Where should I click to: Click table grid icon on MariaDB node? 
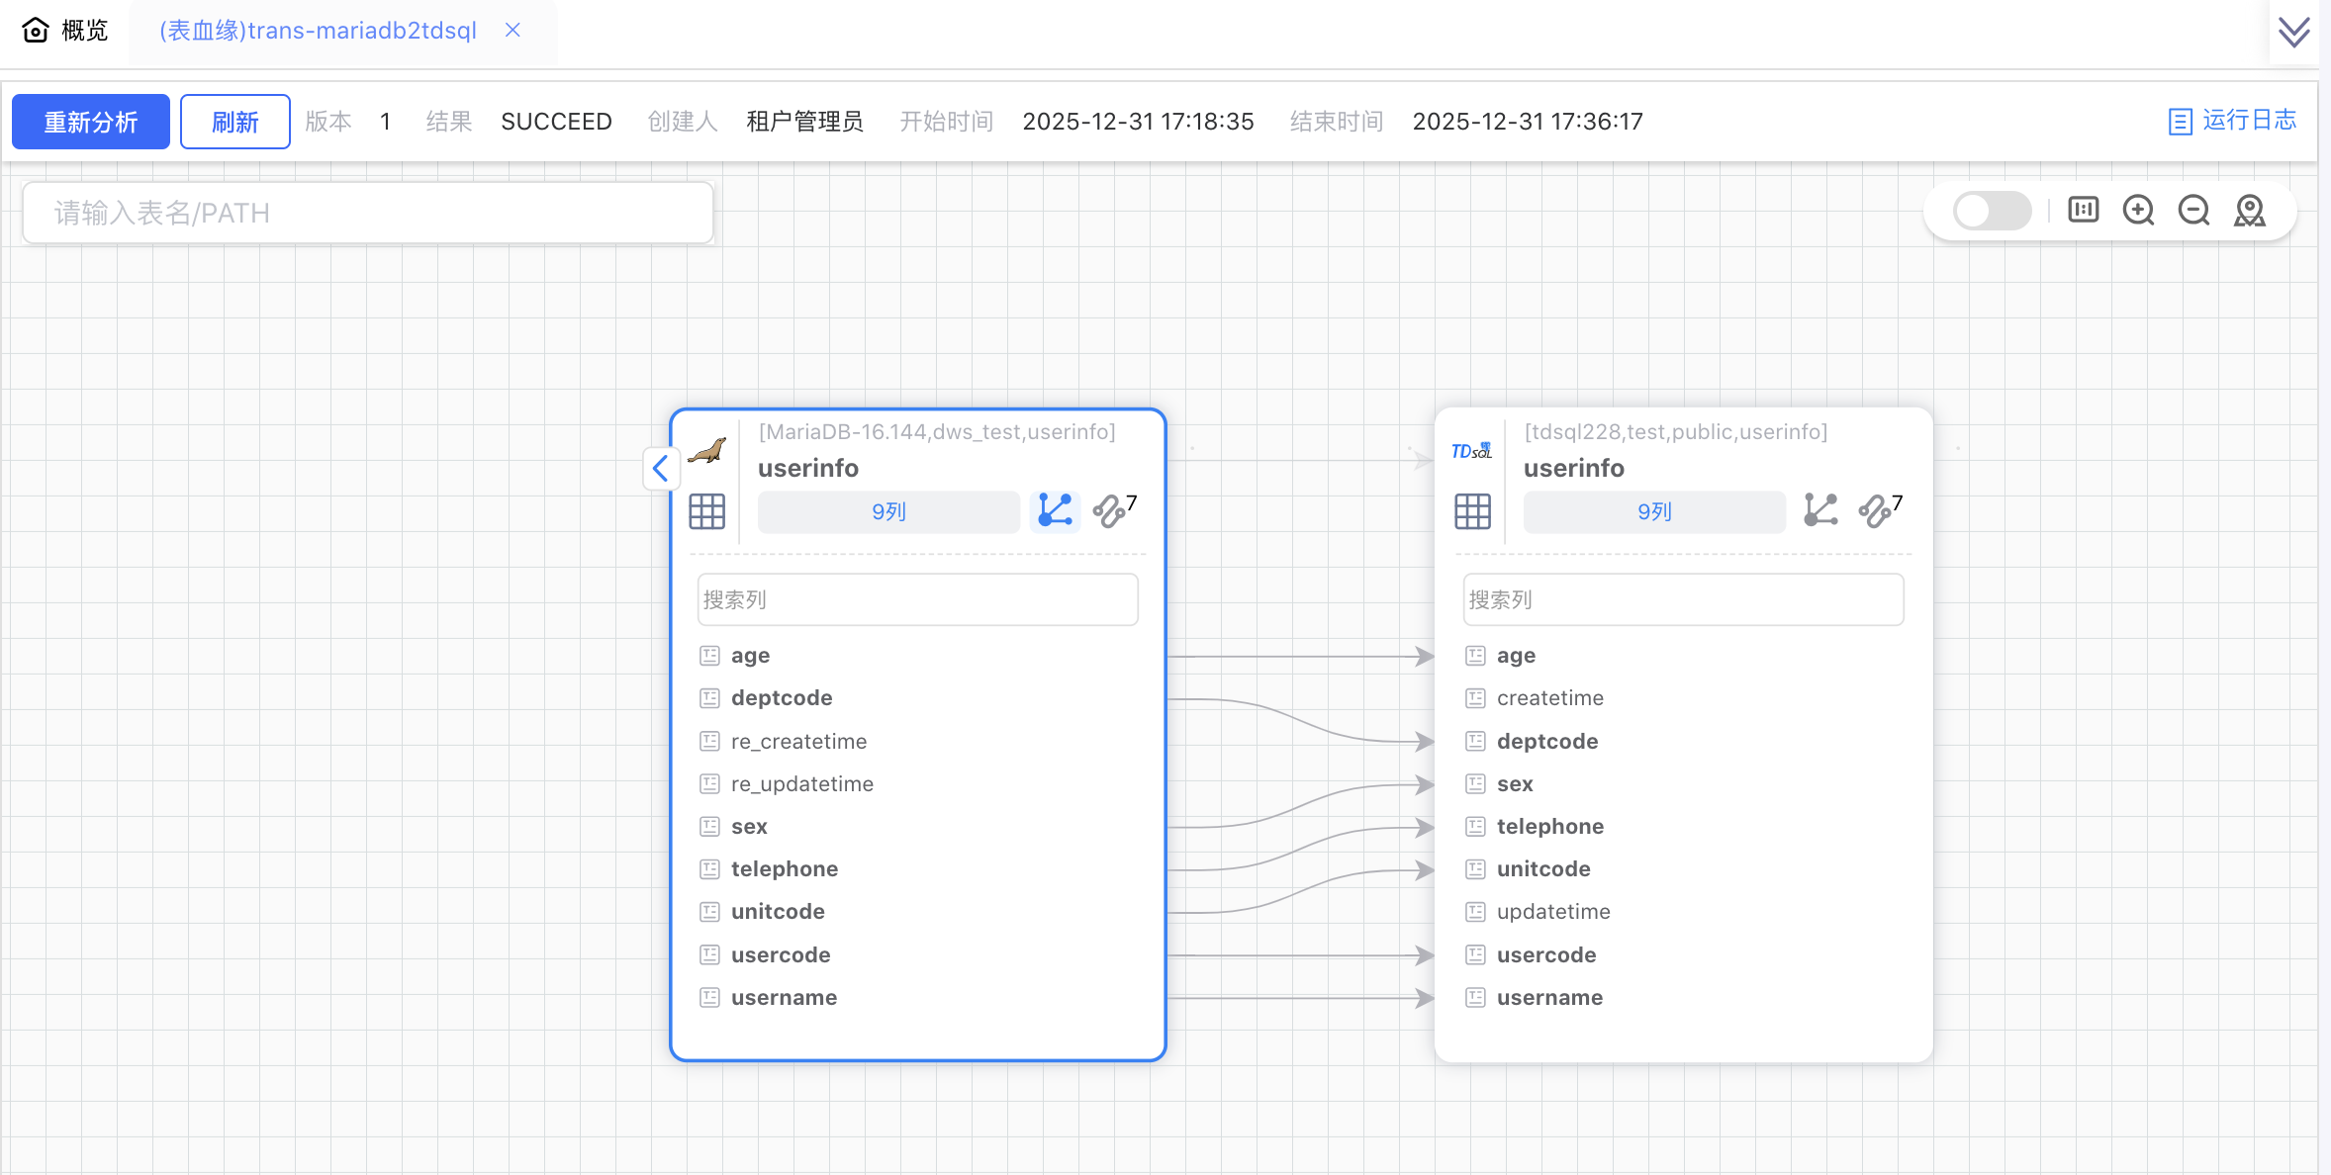(x=706, y=511)
